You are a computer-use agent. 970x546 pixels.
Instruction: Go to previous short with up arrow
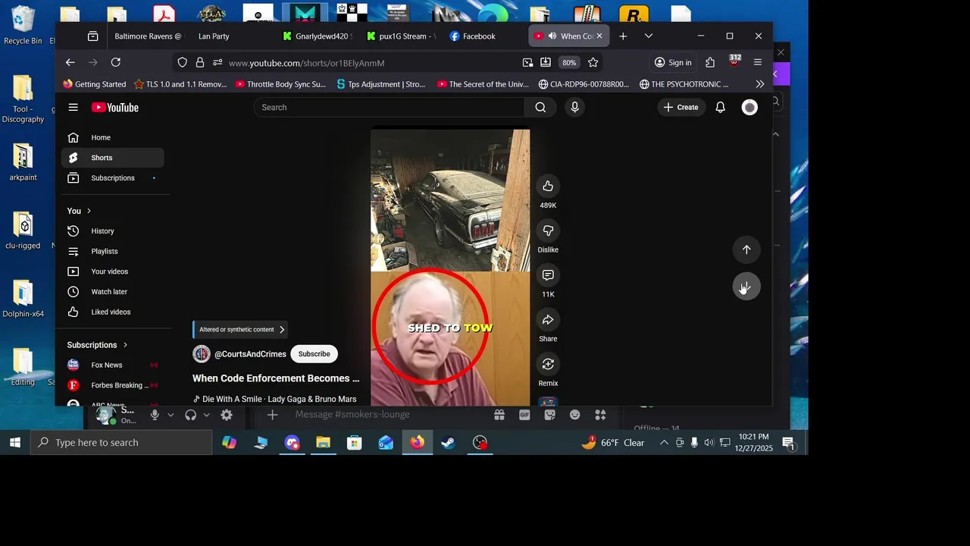[746, 249]
